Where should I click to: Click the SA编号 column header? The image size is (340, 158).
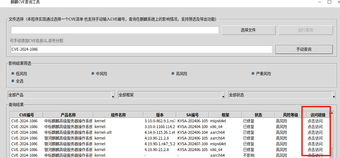(193, 115)
